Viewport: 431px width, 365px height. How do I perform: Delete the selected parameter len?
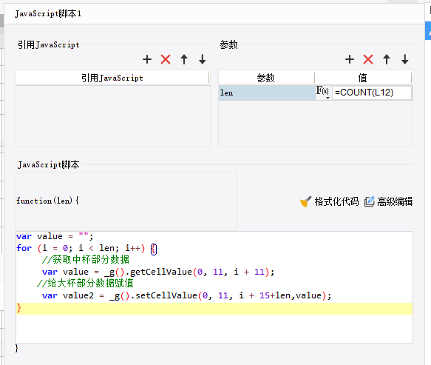[368, 59]
